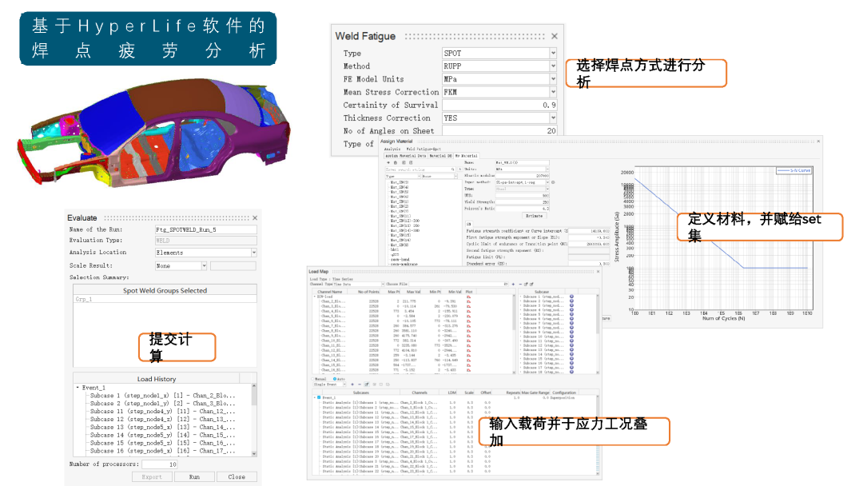Click the blue add icon beside Subcase 8
The width and height of the screenshot is (863, 486).
pos(571,328)
